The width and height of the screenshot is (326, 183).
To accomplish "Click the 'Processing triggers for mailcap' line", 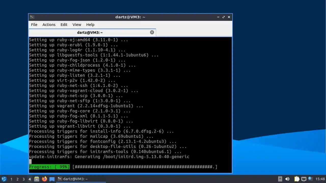I will [91, 136].
